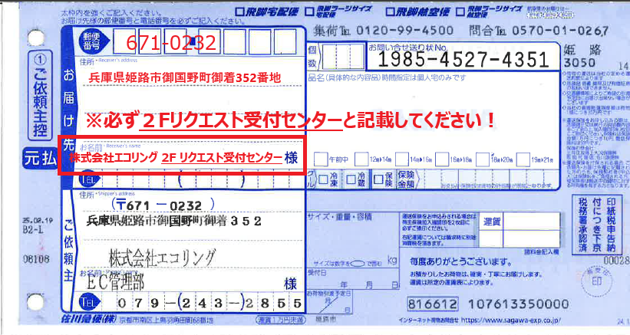The width and height of the screenshot is (630, 335).
Task: Click the 毎度ありがとうございます message
Action: point(461,262)
